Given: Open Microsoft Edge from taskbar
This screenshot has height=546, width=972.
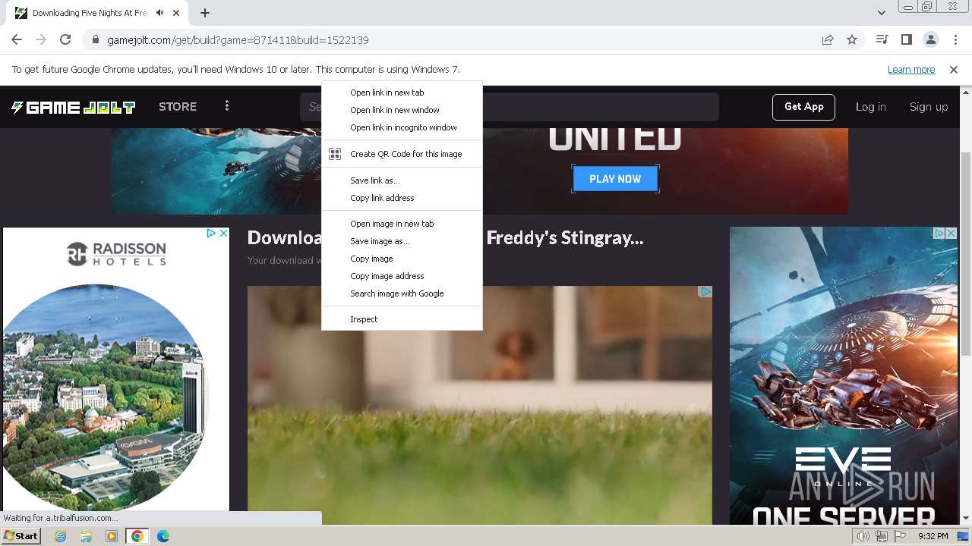Looking at the screenshot, I should 163,536.
